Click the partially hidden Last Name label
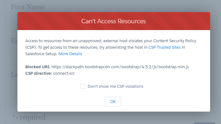 pyautogui.click(x=14, y=74)
